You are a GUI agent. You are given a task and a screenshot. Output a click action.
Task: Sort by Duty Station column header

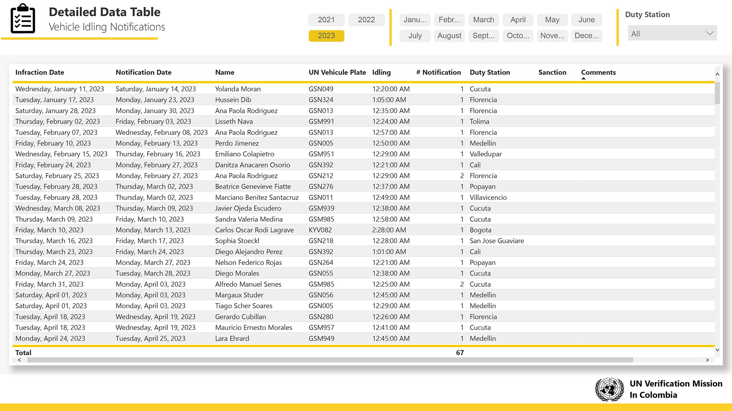(x=490, y=72)
